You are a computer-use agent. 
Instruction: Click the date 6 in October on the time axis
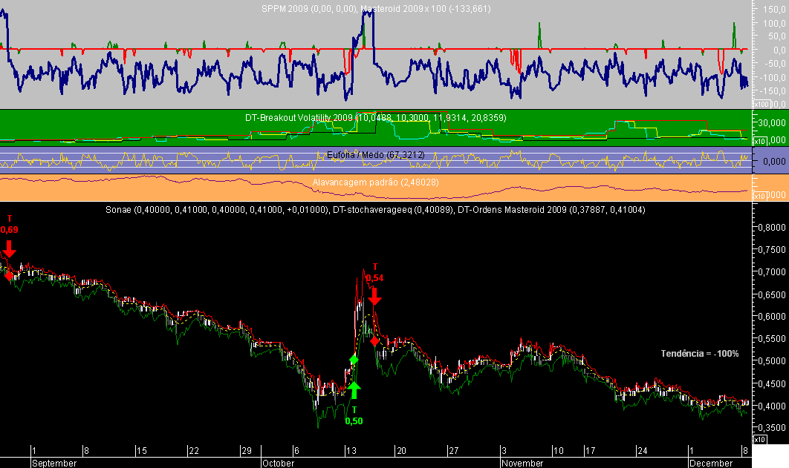point(297,450)
